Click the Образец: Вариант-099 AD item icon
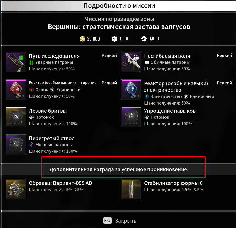Viewport: 236px width, 228px height. (x=16, y=189)
